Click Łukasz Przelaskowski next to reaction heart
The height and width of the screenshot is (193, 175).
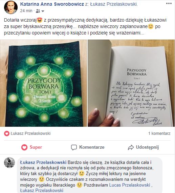[30, 134]
